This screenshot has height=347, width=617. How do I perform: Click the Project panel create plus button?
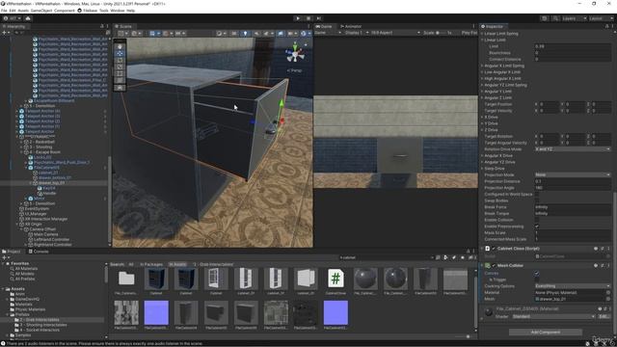pos(5,257)
